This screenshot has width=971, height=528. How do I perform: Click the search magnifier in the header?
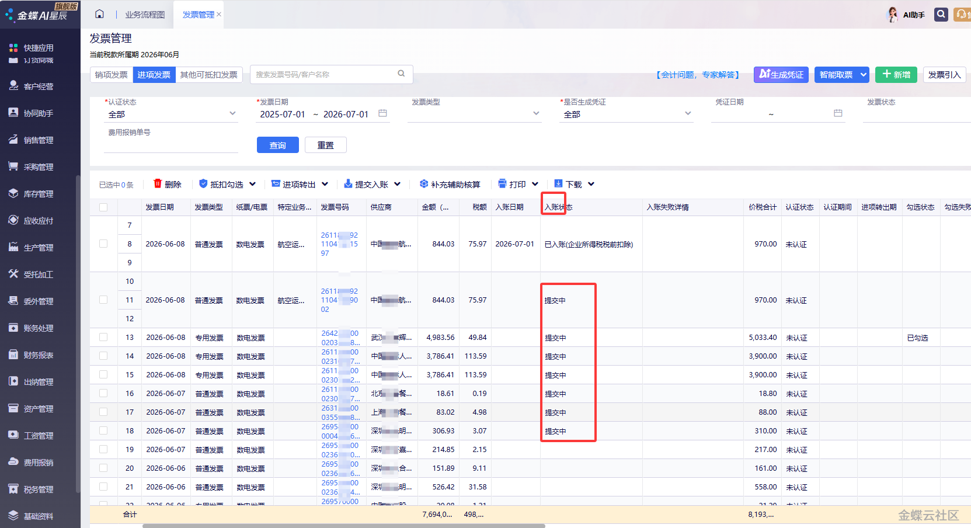click(x=941, y=14)
